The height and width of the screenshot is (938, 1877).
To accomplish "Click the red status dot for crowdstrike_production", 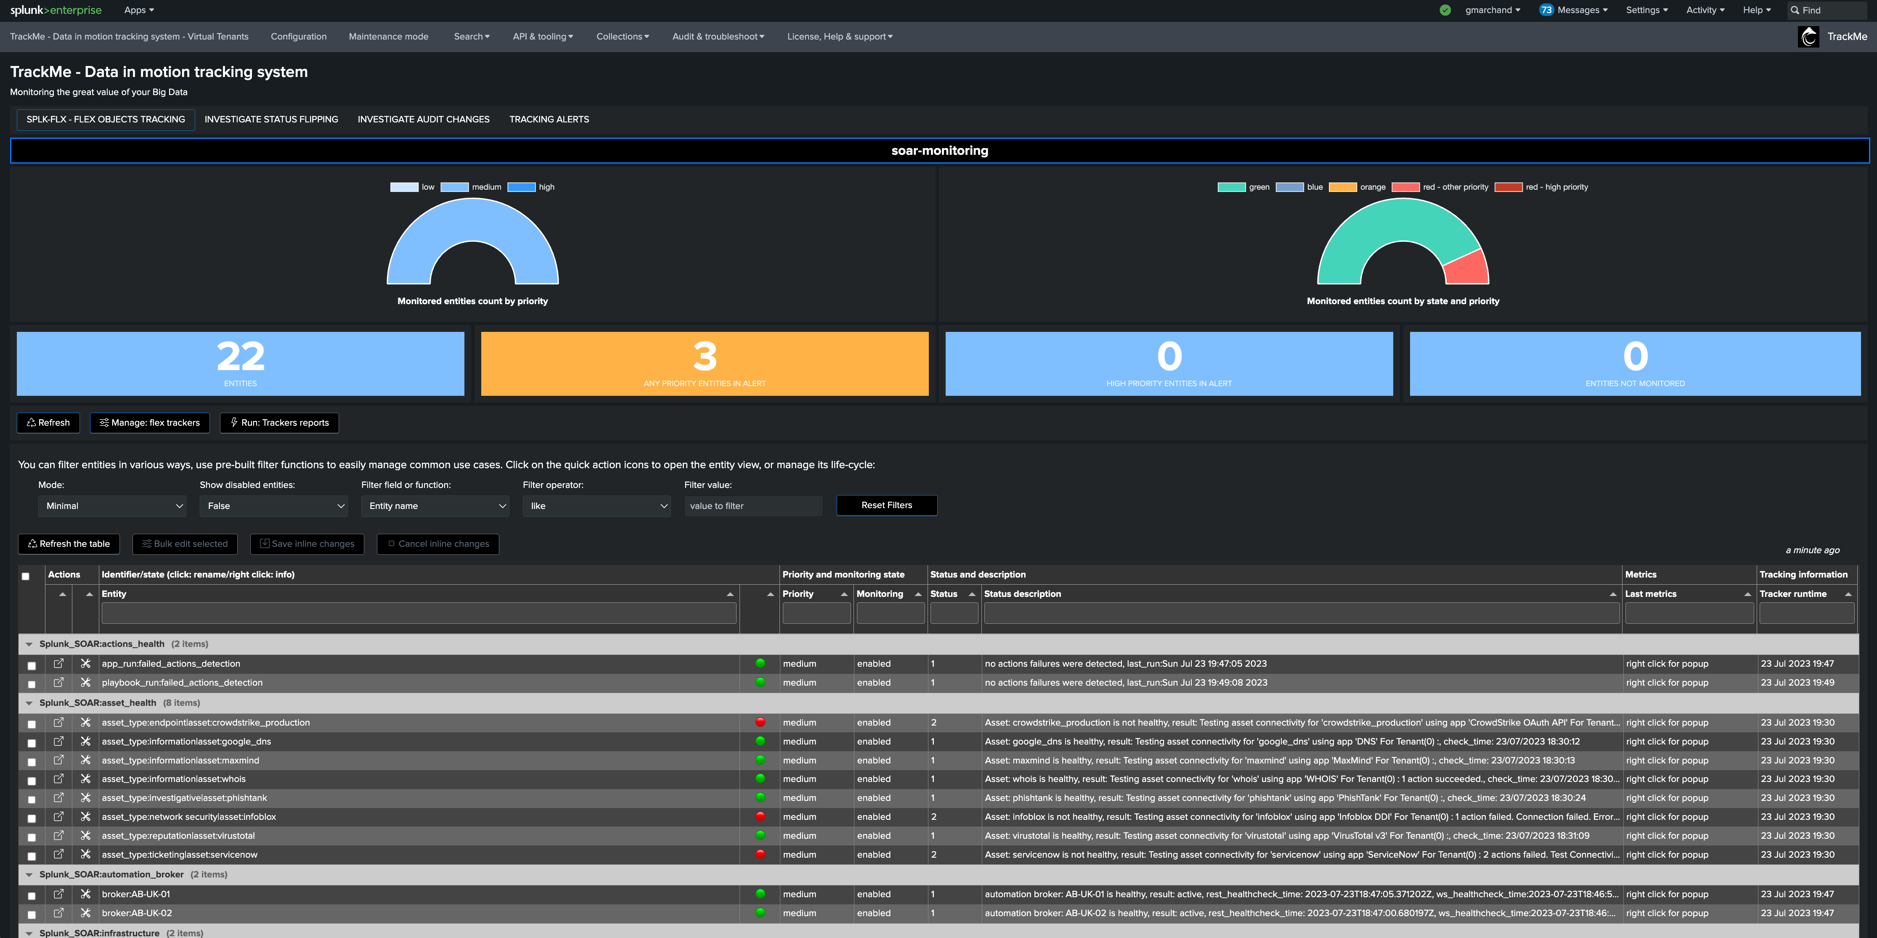I will (760, 722).
